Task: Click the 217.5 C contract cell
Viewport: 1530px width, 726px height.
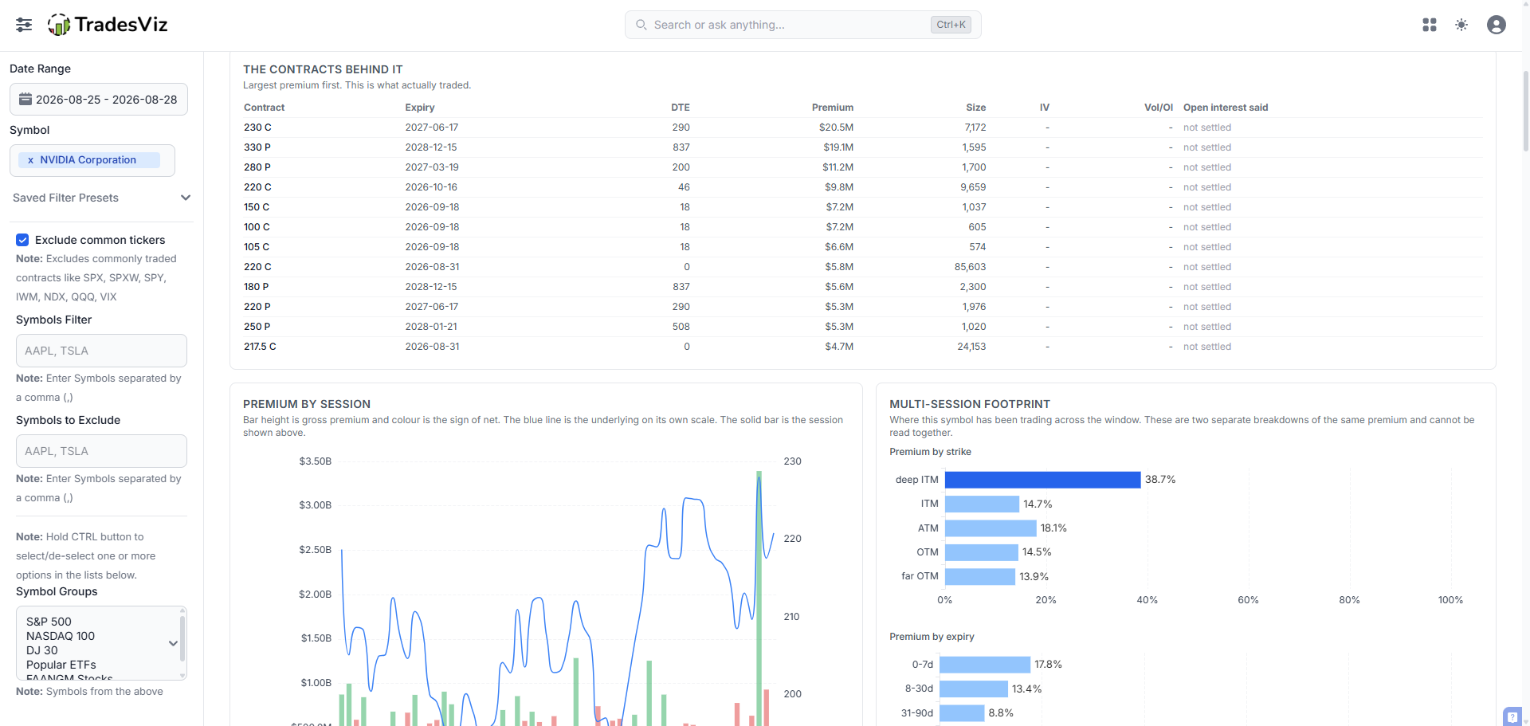Action: [x=260, y=347]
